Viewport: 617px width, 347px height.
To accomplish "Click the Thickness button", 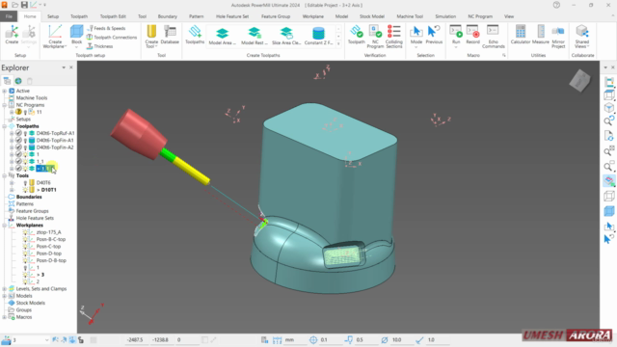I will tap(99, 46).
